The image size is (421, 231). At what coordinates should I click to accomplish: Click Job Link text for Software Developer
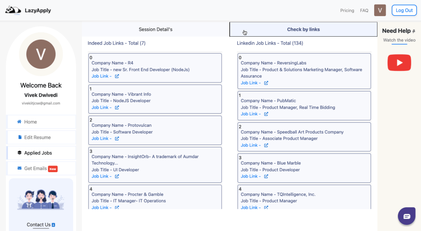point(102,138)
